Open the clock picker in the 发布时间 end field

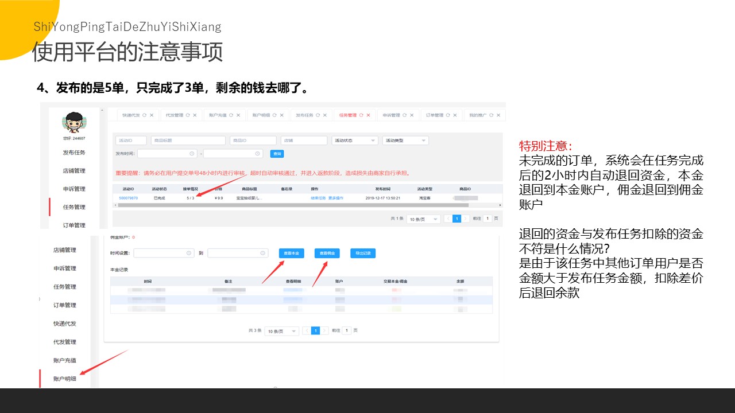pos(257,154)
